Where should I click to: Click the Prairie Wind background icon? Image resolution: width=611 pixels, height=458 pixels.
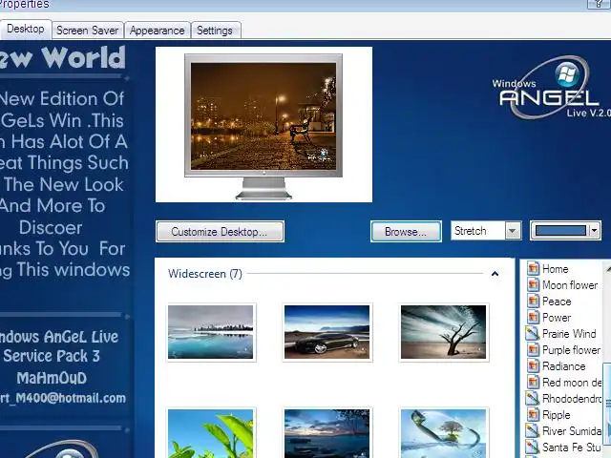coord(533,334)
